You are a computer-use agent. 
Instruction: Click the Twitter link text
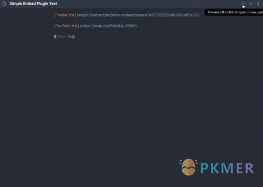pyautogui.click(x=65, y=15)
